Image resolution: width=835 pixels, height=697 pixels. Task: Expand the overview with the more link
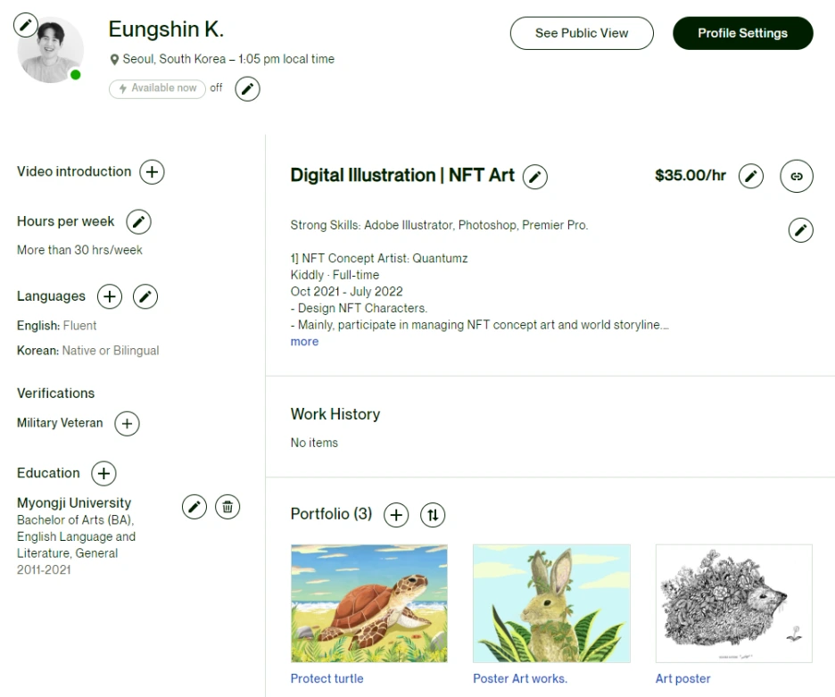304,342
